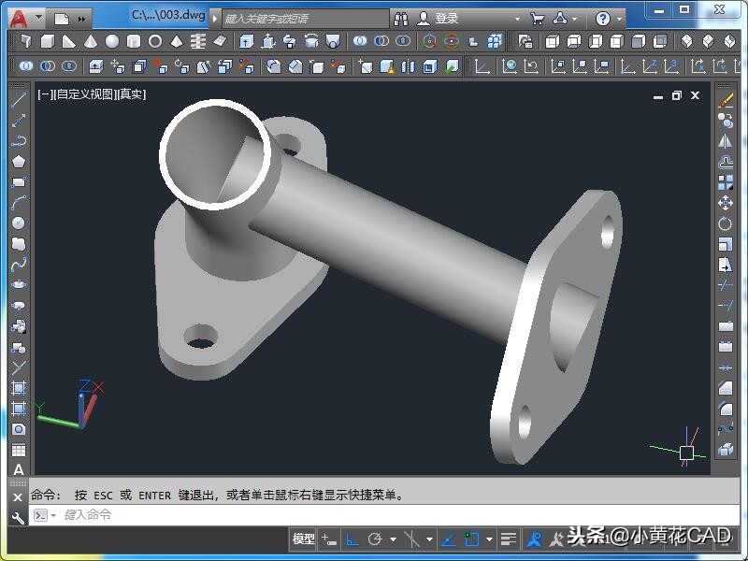Toggle Object snap tracking in status bar
748x561 pixels.
point(448,539)
